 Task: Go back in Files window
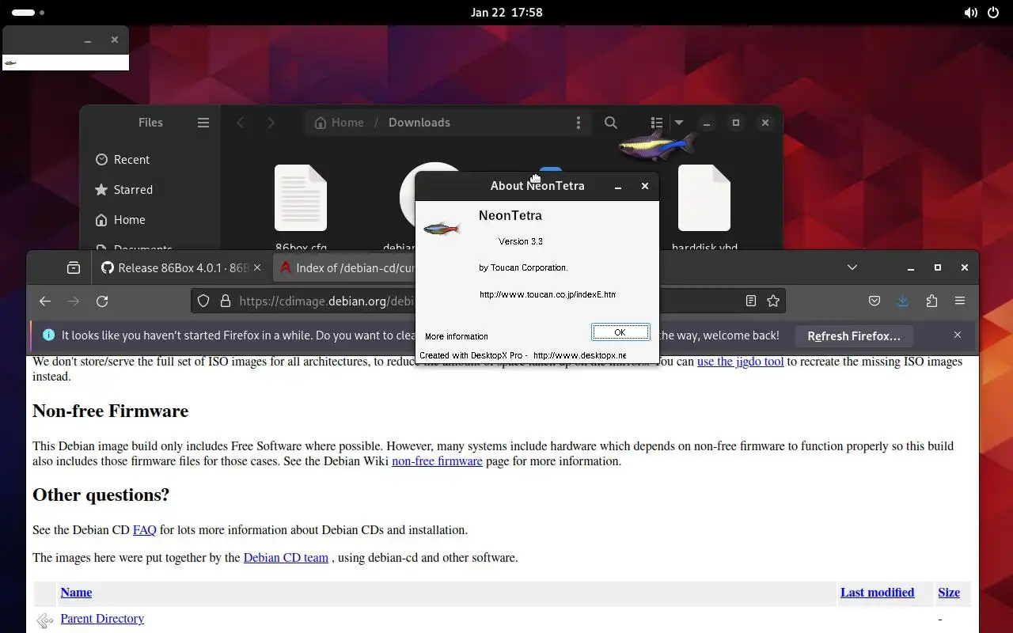pos(241,123)
